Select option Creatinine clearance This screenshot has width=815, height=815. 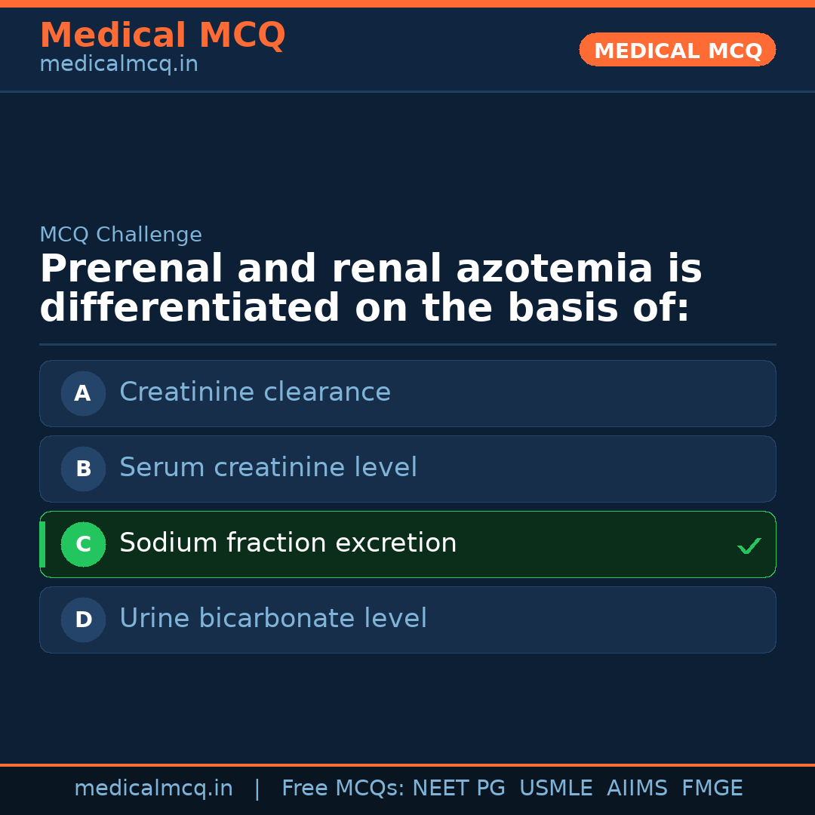pyautogui.click(x=255, y=392)
